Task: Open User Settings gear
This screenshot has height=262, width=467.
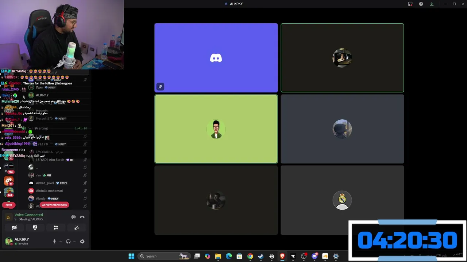Action: [x=82, y=241]
